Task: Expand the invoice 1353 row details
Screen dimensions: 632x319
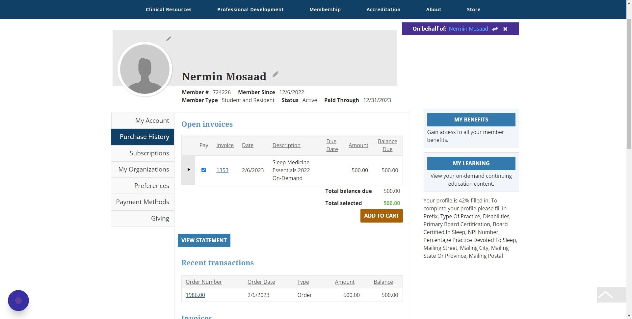Action: (189, 170)
